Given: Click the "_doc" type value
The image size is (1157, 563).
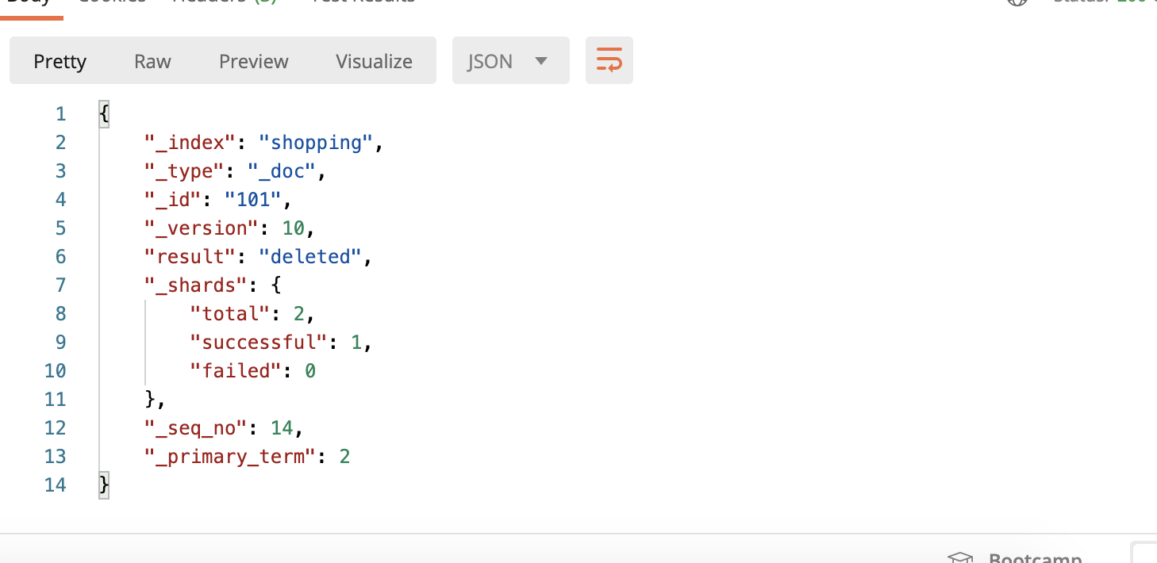Looking at the screenshot, I should pos(282,171).
